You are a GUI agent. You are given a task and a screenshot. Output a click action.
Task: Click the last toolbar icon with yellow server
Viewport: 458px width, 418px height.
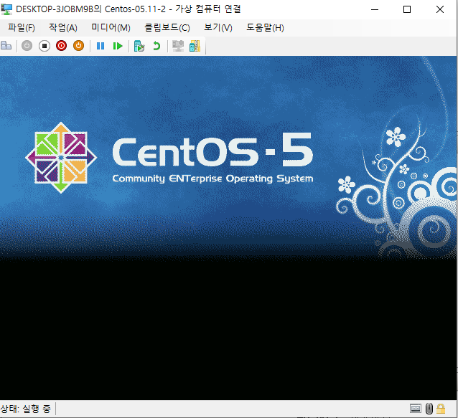(x=195, y=46)
